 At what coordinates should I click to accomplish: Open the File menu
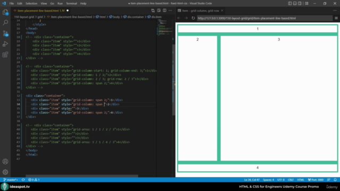pos(12,4)
